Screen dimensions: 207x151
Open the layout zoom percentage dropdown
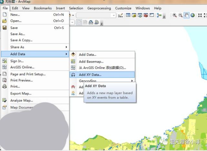[72, 22]
